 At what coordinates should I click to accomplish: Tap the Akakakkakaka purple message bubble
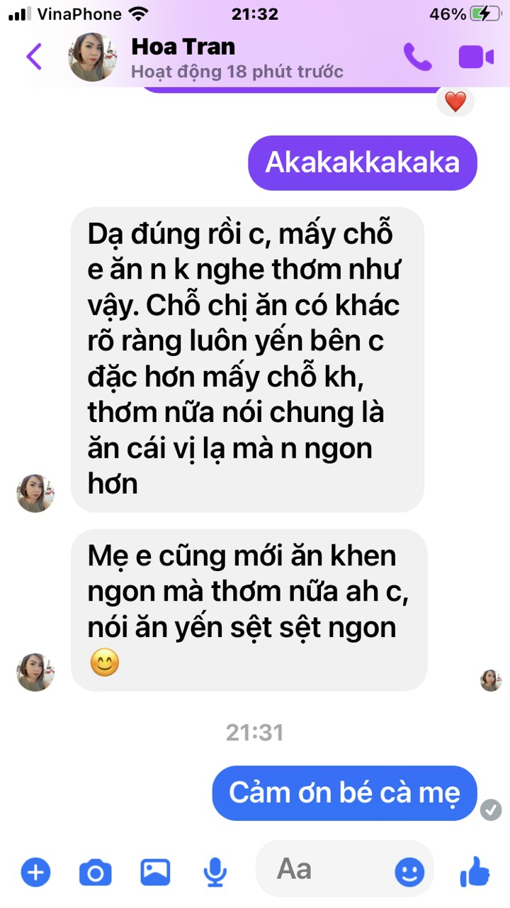363,163
